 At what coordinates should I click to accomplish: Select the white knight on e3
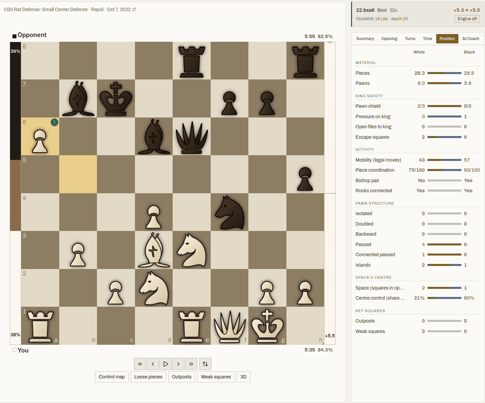192,250
